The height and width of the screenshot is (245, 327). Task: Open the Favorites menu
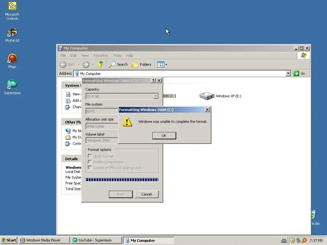(101, 56)
